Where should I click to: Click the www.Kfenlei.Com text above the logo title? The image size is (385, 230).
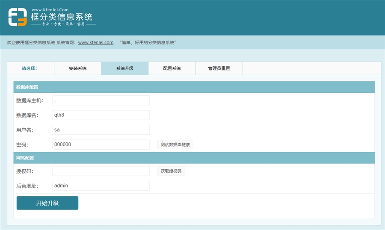pyautogui.click(x=50, y=9)
